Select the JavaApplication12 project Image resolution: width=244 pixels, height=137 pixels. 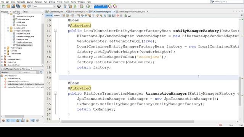coord(14,59)
